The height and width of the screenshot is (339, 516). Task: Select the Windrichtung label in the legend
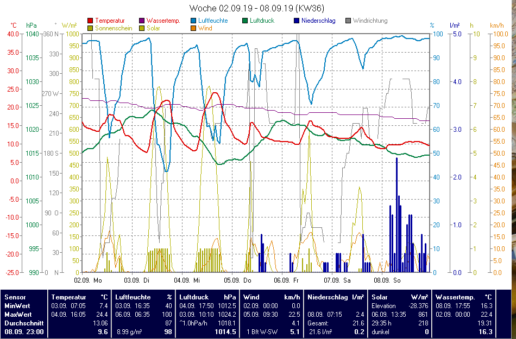370,21
